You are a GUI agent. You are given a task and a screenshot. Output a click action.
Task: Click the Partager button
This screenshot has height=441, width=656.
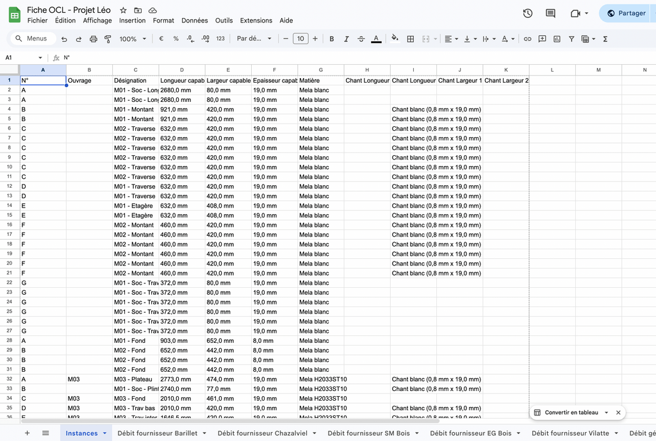[x=626, y=13]
